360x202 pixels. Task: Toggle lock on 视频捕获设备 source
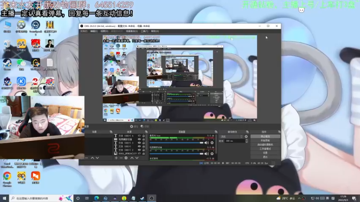point(144,139)
